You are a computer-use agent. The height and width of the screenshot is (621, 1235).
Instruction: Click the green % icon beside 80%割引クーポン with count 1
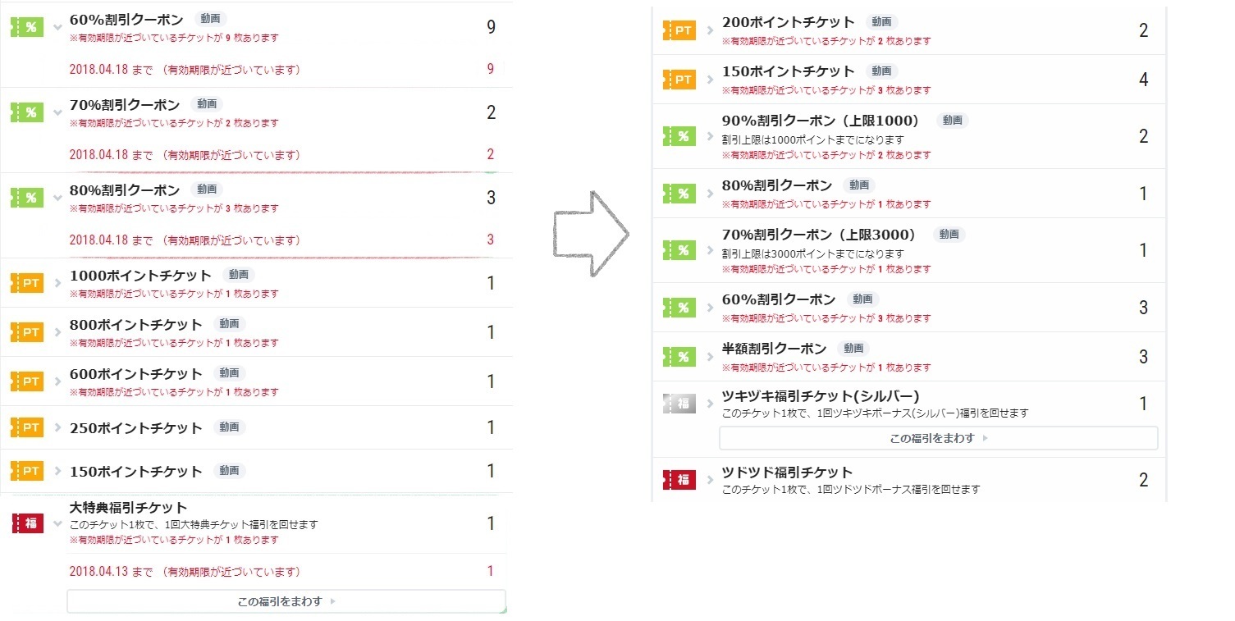click(x=679, y=194)
